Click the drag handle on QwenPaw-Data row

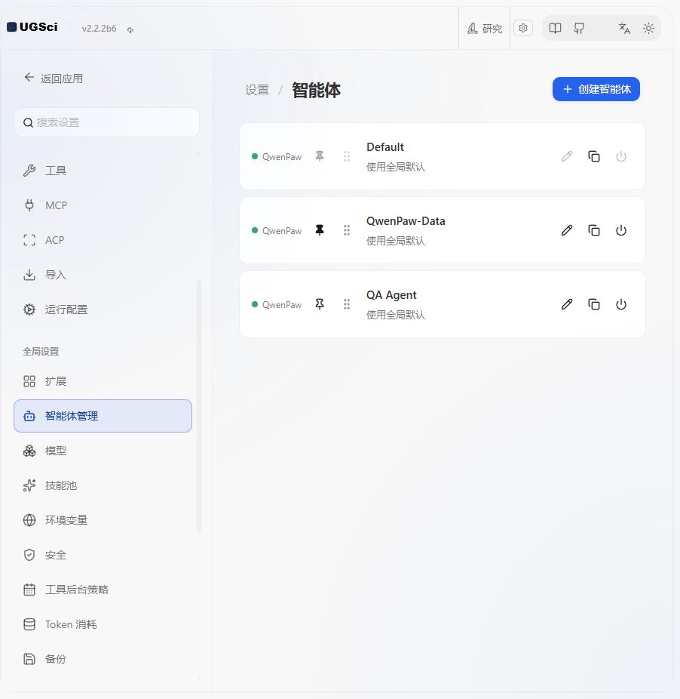click(x=347, y=230)
